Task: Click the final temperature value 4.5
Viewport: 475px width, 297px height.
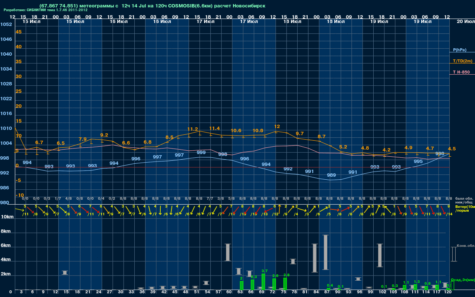Action: tap(452, 149)
